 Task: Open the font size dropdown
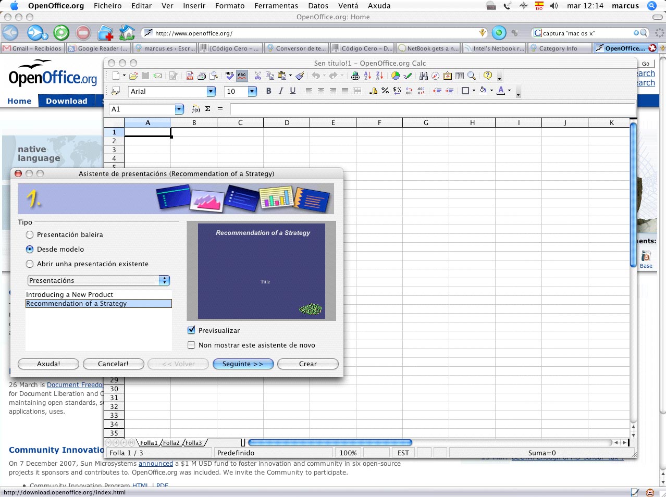coord(252,92)
